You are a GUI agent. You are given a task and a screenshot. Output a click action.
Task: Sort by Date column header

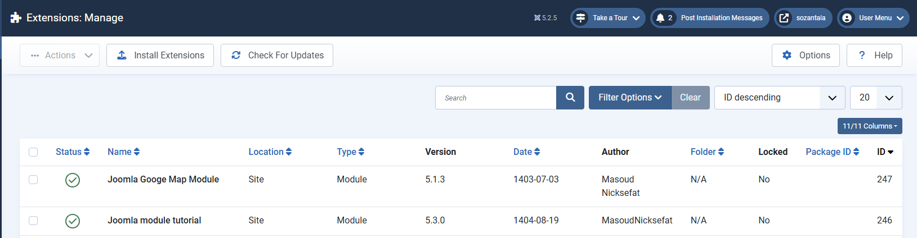[527, 152]
